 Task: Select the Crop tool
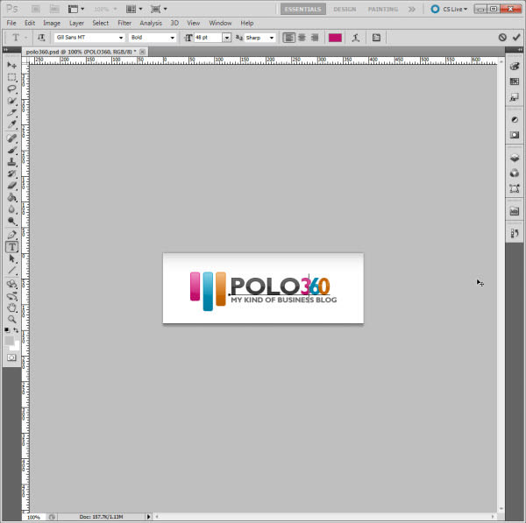coord(11,112)
